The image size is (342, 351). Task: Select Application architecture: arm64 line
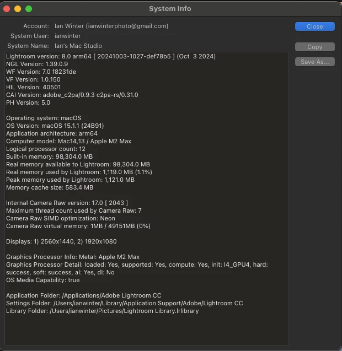click(x=52, y=134)
